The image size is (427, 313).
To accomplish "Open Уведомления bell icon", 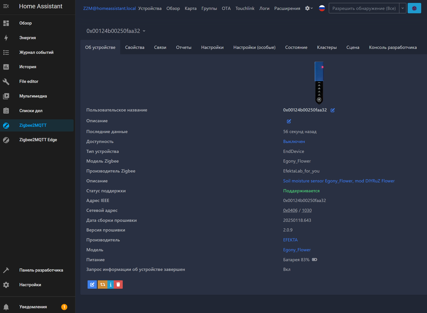I will 6,307.
